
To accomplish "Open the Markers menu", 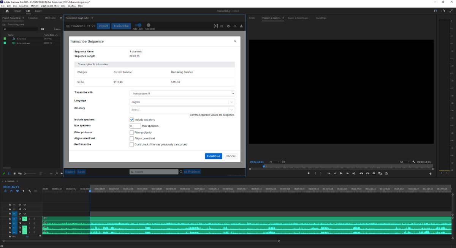I will (34, 6).
